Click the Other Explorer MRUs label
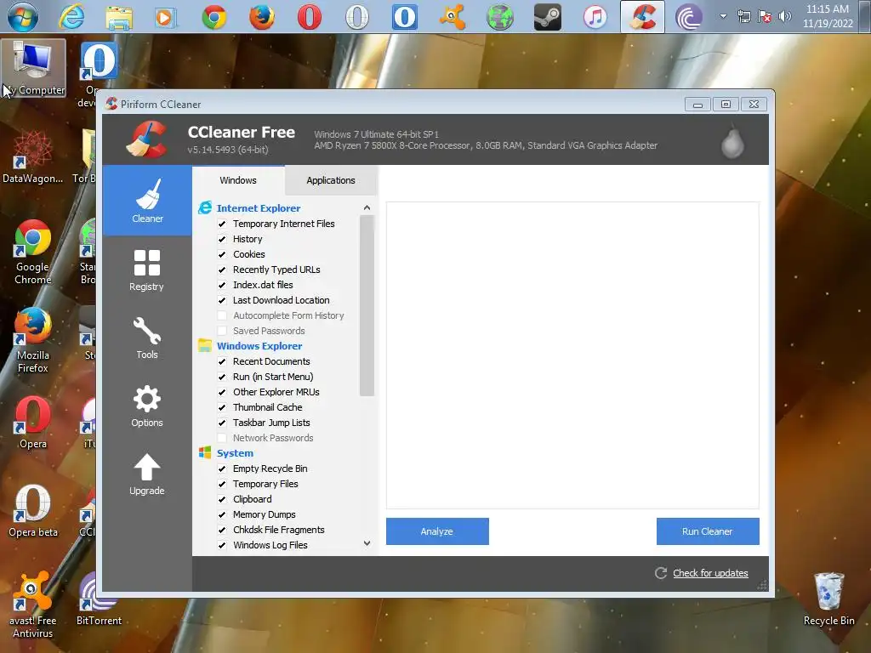The width and height of the screenshot is (871, 653). tap(276, 392)
